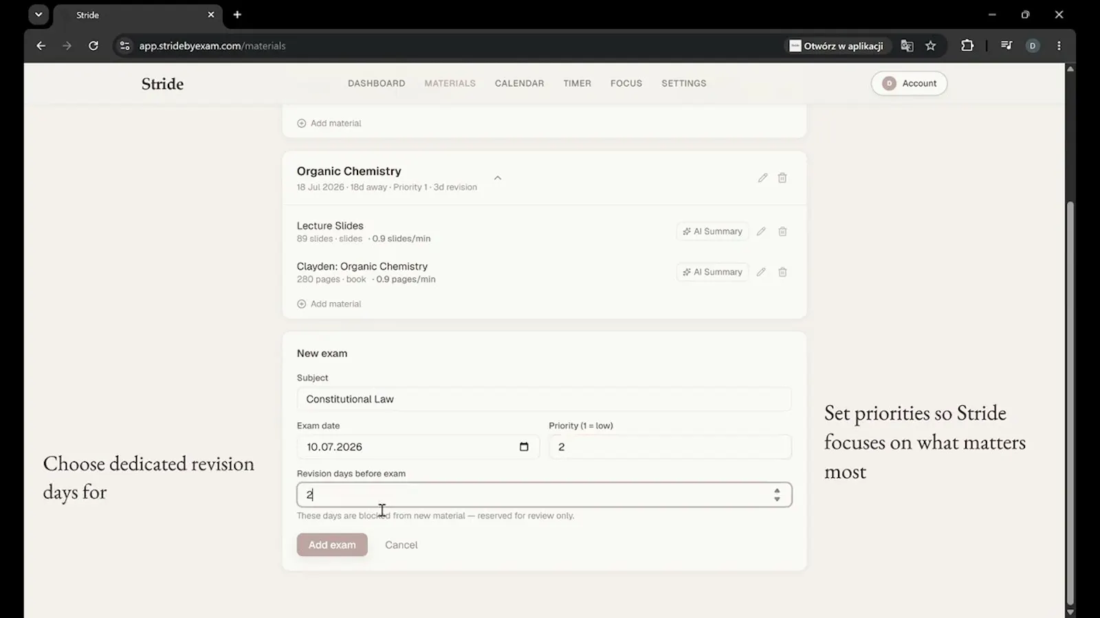This screenshot has width=1100, height=618.
Task: Edit the Lecture Slides material
Action: (x=761, y=231)
